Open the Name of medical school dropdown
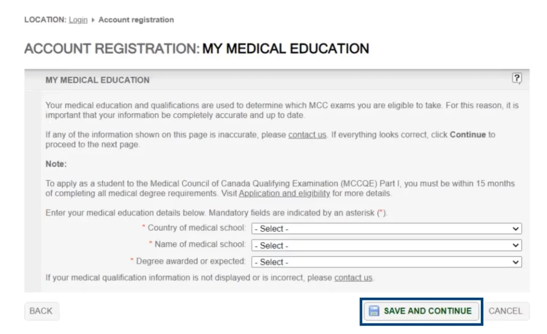Viewport: 547px width, 334px height. click(386, 245)
